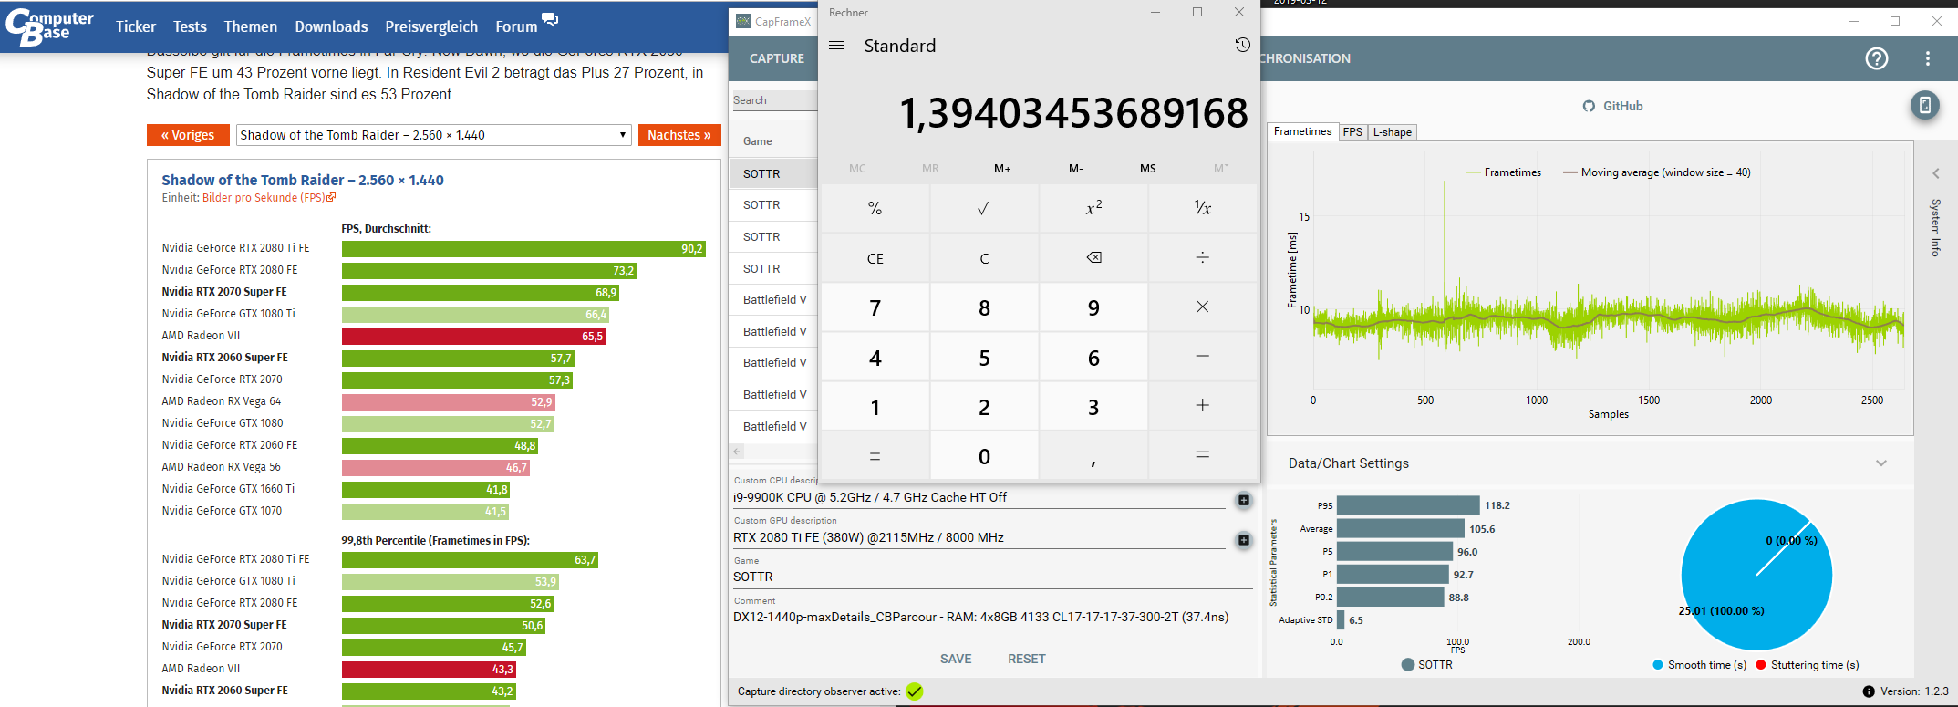This screenshot has width=1958, height=707.
Task: Click the C clear key
Action: (x=983, y=258)
